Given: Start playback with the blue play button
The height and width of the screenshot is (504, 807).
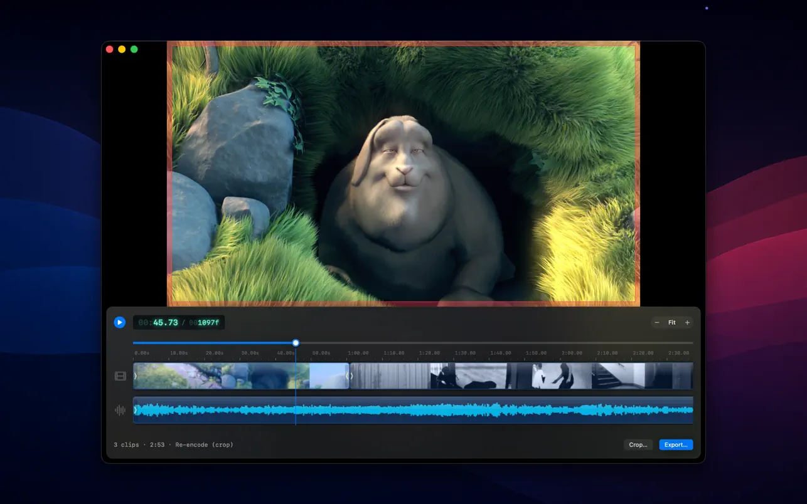Looking at the screenshot, I should [x=119, y=322].
